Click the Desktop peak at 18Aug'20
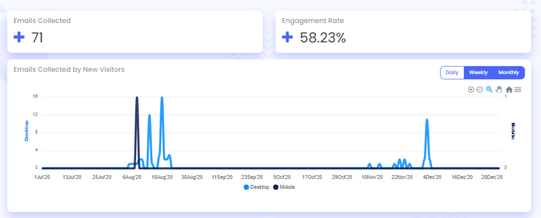Viewport: 541px width, 218px height. (x=162, y=98)
